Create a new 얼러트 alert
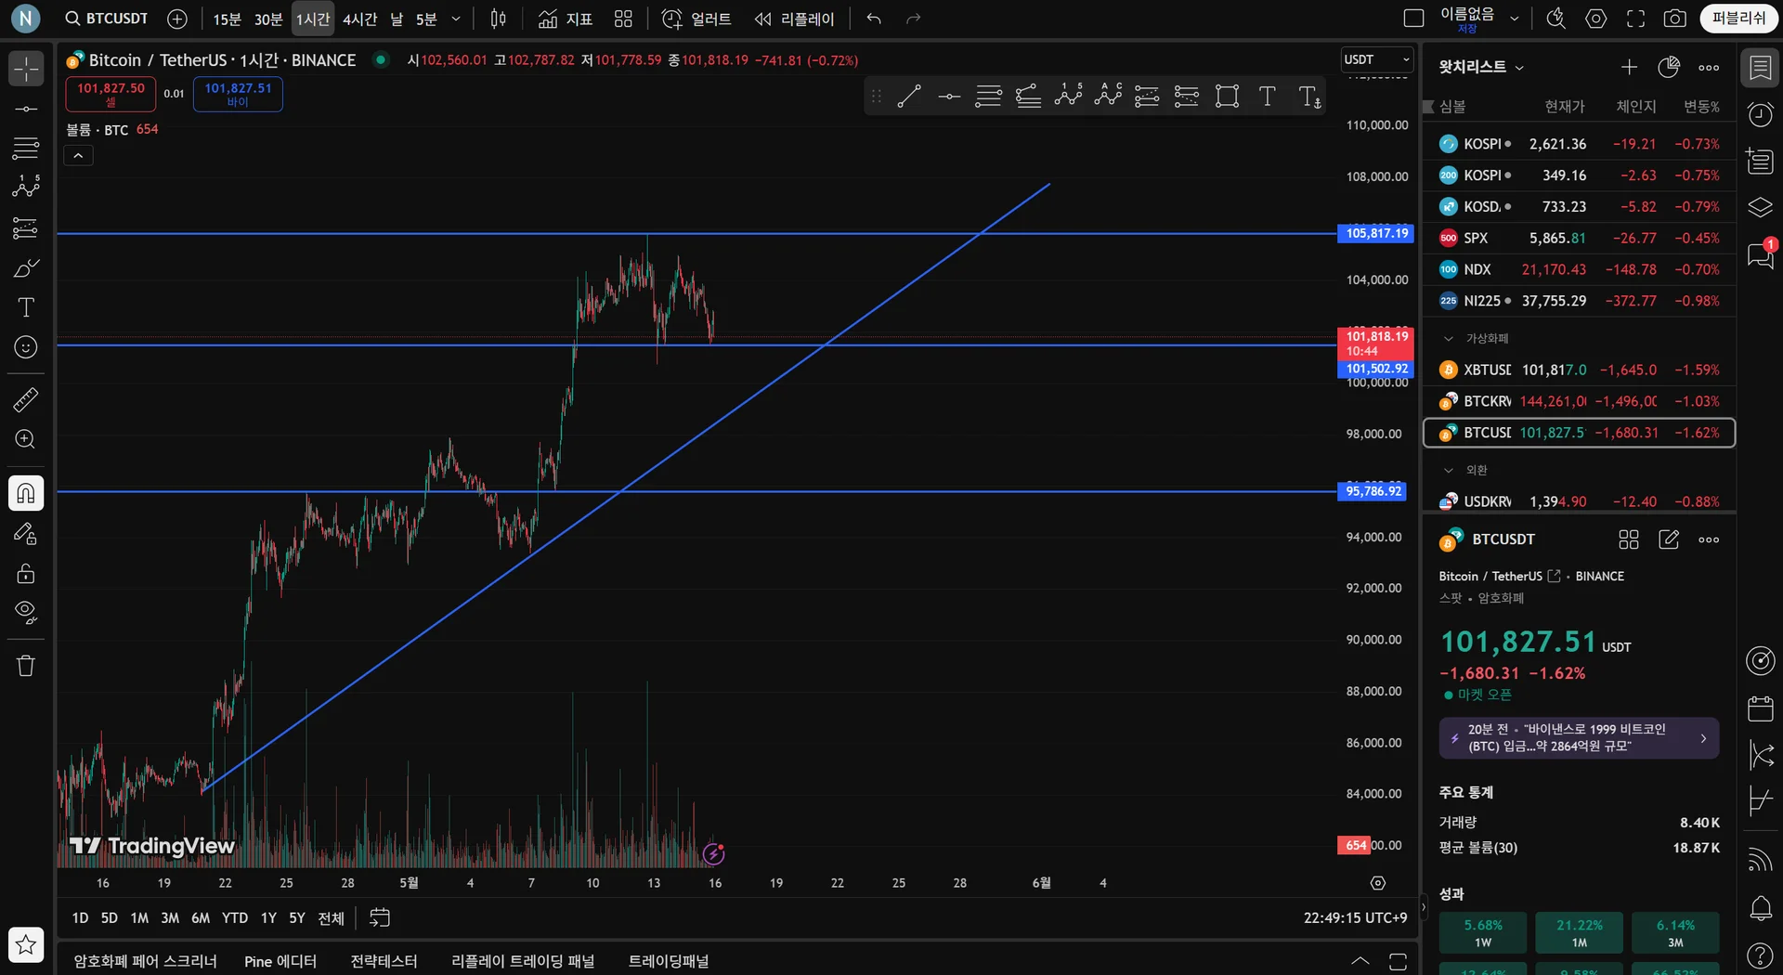1783x975 pixels. coord(696,19)
